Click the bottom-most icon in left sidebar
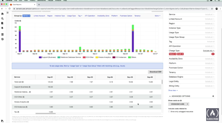This screenshot has height=123, width=222. pos(2,121)
